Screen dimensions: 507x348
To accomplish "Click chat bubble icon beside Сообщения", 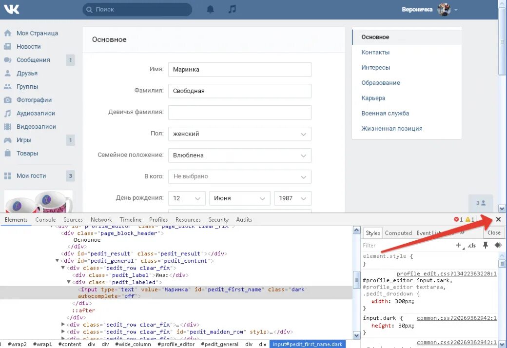I will click(x=8, y=60).
